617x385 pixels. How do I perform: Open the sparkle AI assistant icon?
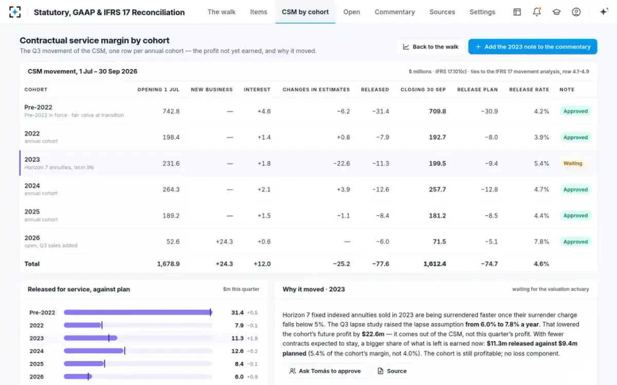click(604, 12)
